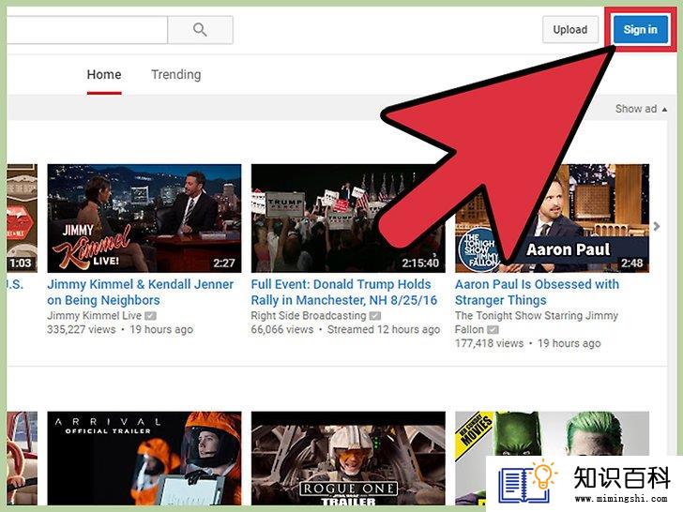Viewport: 683px width, 512px height.
Task: Click the 2:15:40 duration badge
Action: 420,263
